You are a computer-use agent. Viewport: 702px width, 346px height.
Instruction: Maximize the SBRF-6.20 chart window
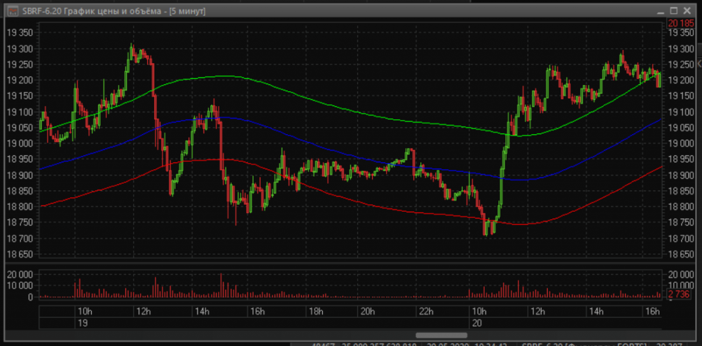(x=674, y=12)
